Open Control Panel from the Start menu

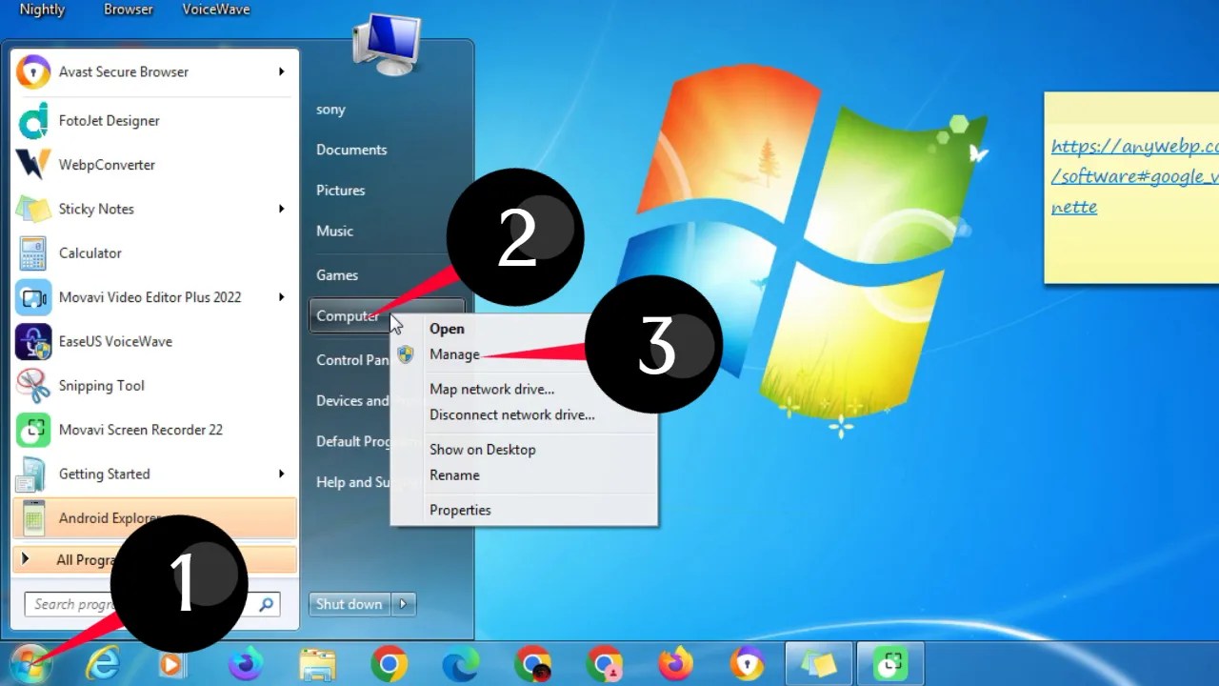(x=352, y=360)
